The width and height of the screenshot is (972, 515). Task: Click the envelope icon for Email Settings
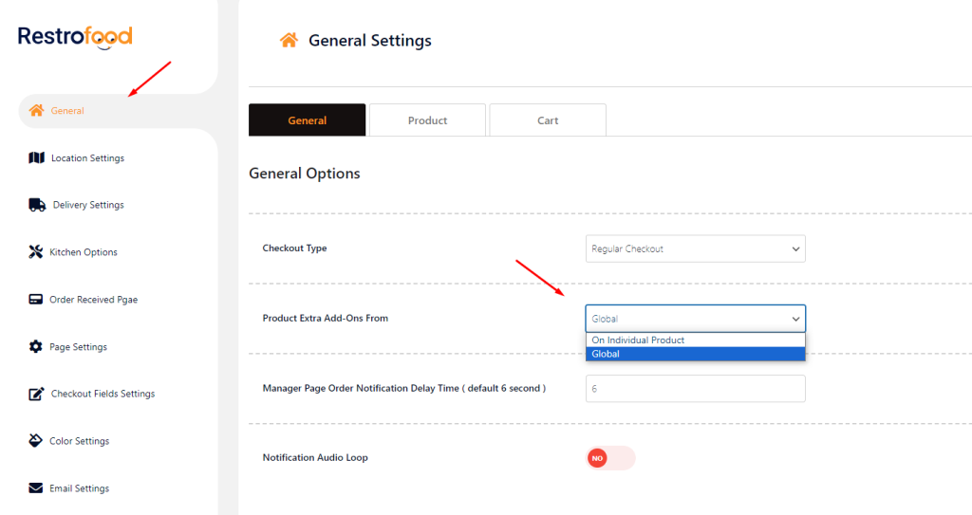36,487
